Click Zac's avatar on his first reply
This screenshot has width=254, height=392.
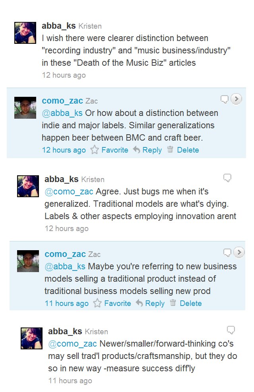click(25, 108)
